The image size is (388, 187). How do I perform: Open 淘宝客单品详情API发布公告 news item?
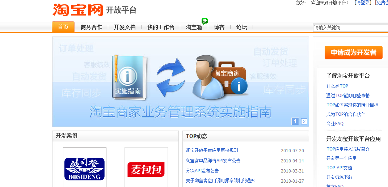[213, 161]
